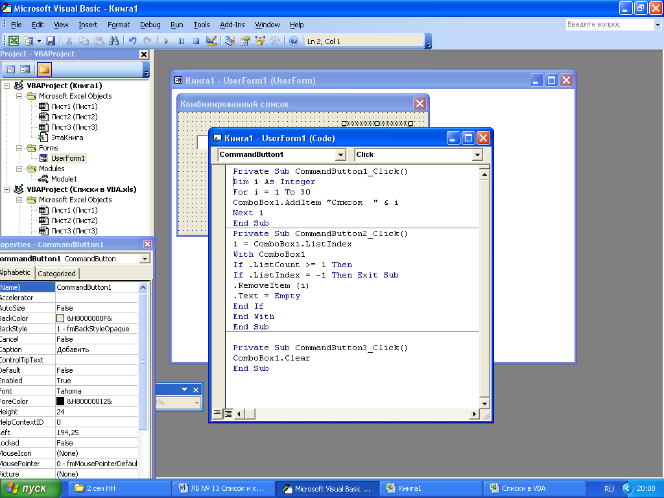Click the Paste toolbar icon
Image resolution: width=664 pixels, height=498 pixels.
point(99,41)
